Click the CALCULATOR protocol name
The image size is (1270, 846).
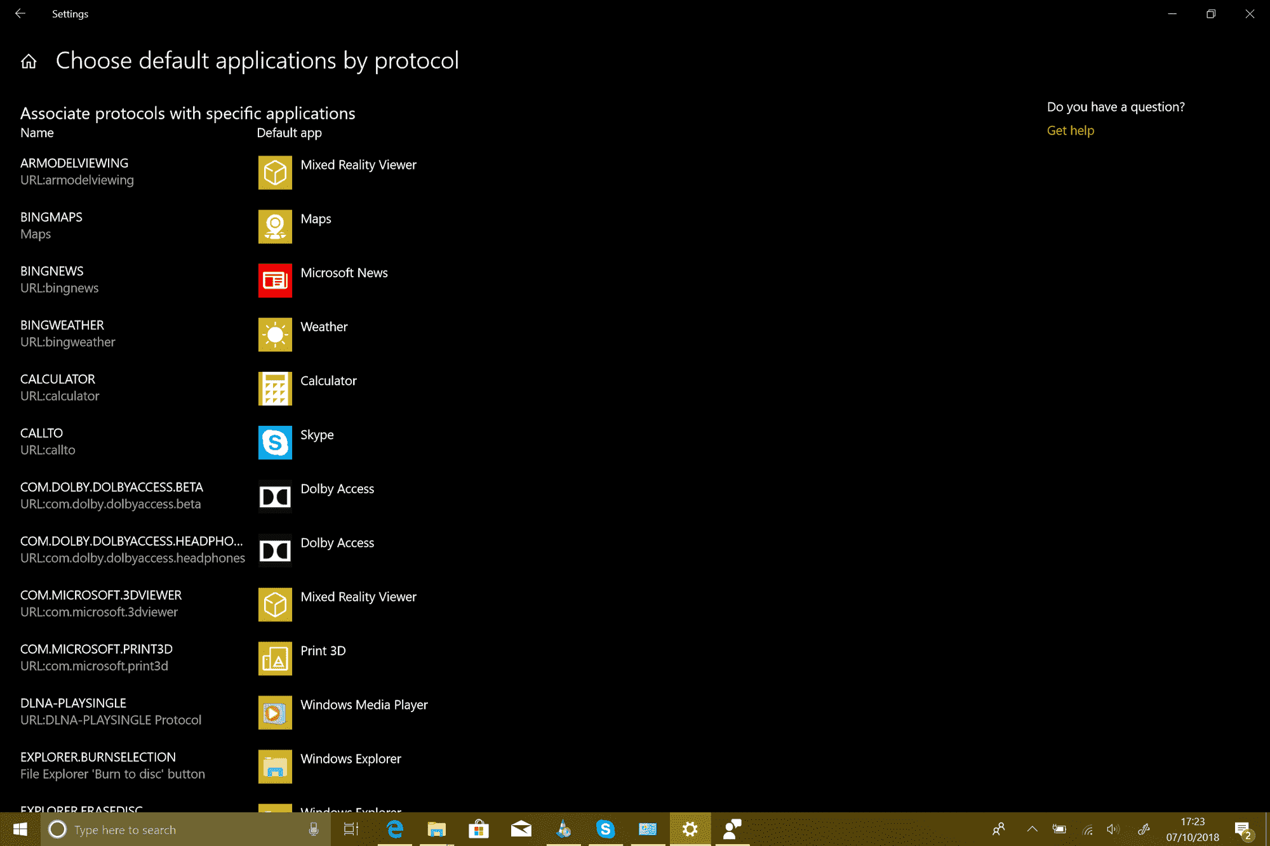coord(58,379)
